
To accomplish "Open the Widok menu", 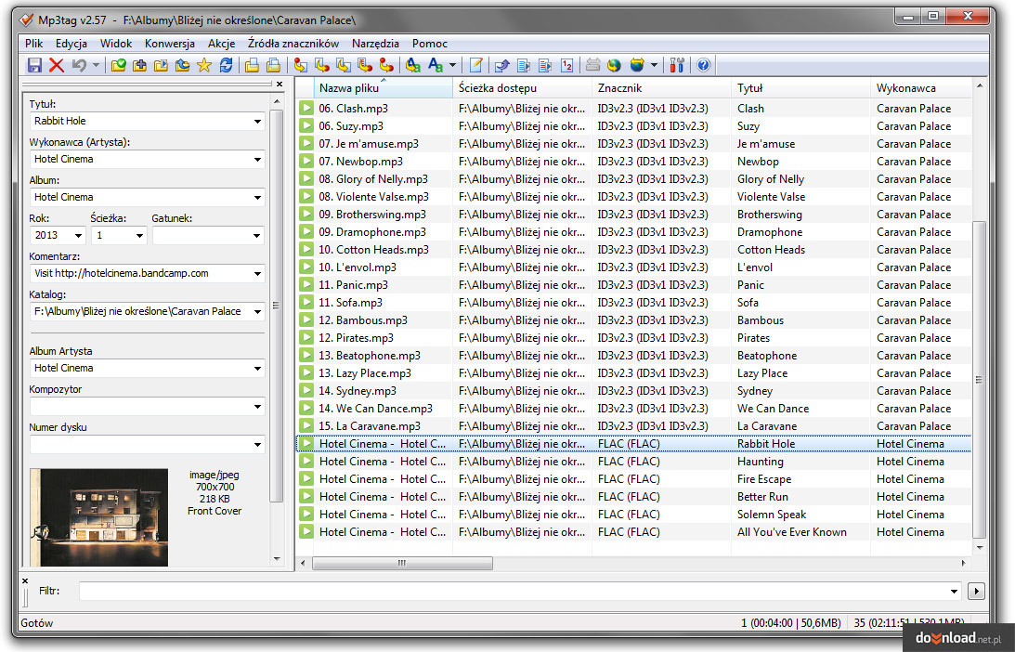I will (x=116, y=44).
